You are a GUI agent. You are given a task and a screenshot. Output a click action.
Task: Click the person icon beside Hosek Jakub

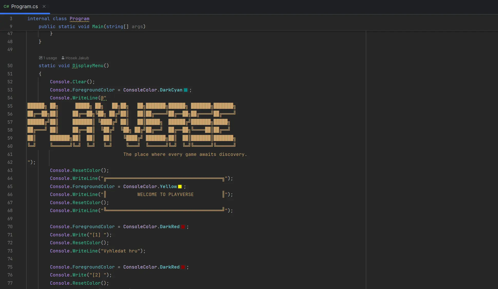coord(63,58)
